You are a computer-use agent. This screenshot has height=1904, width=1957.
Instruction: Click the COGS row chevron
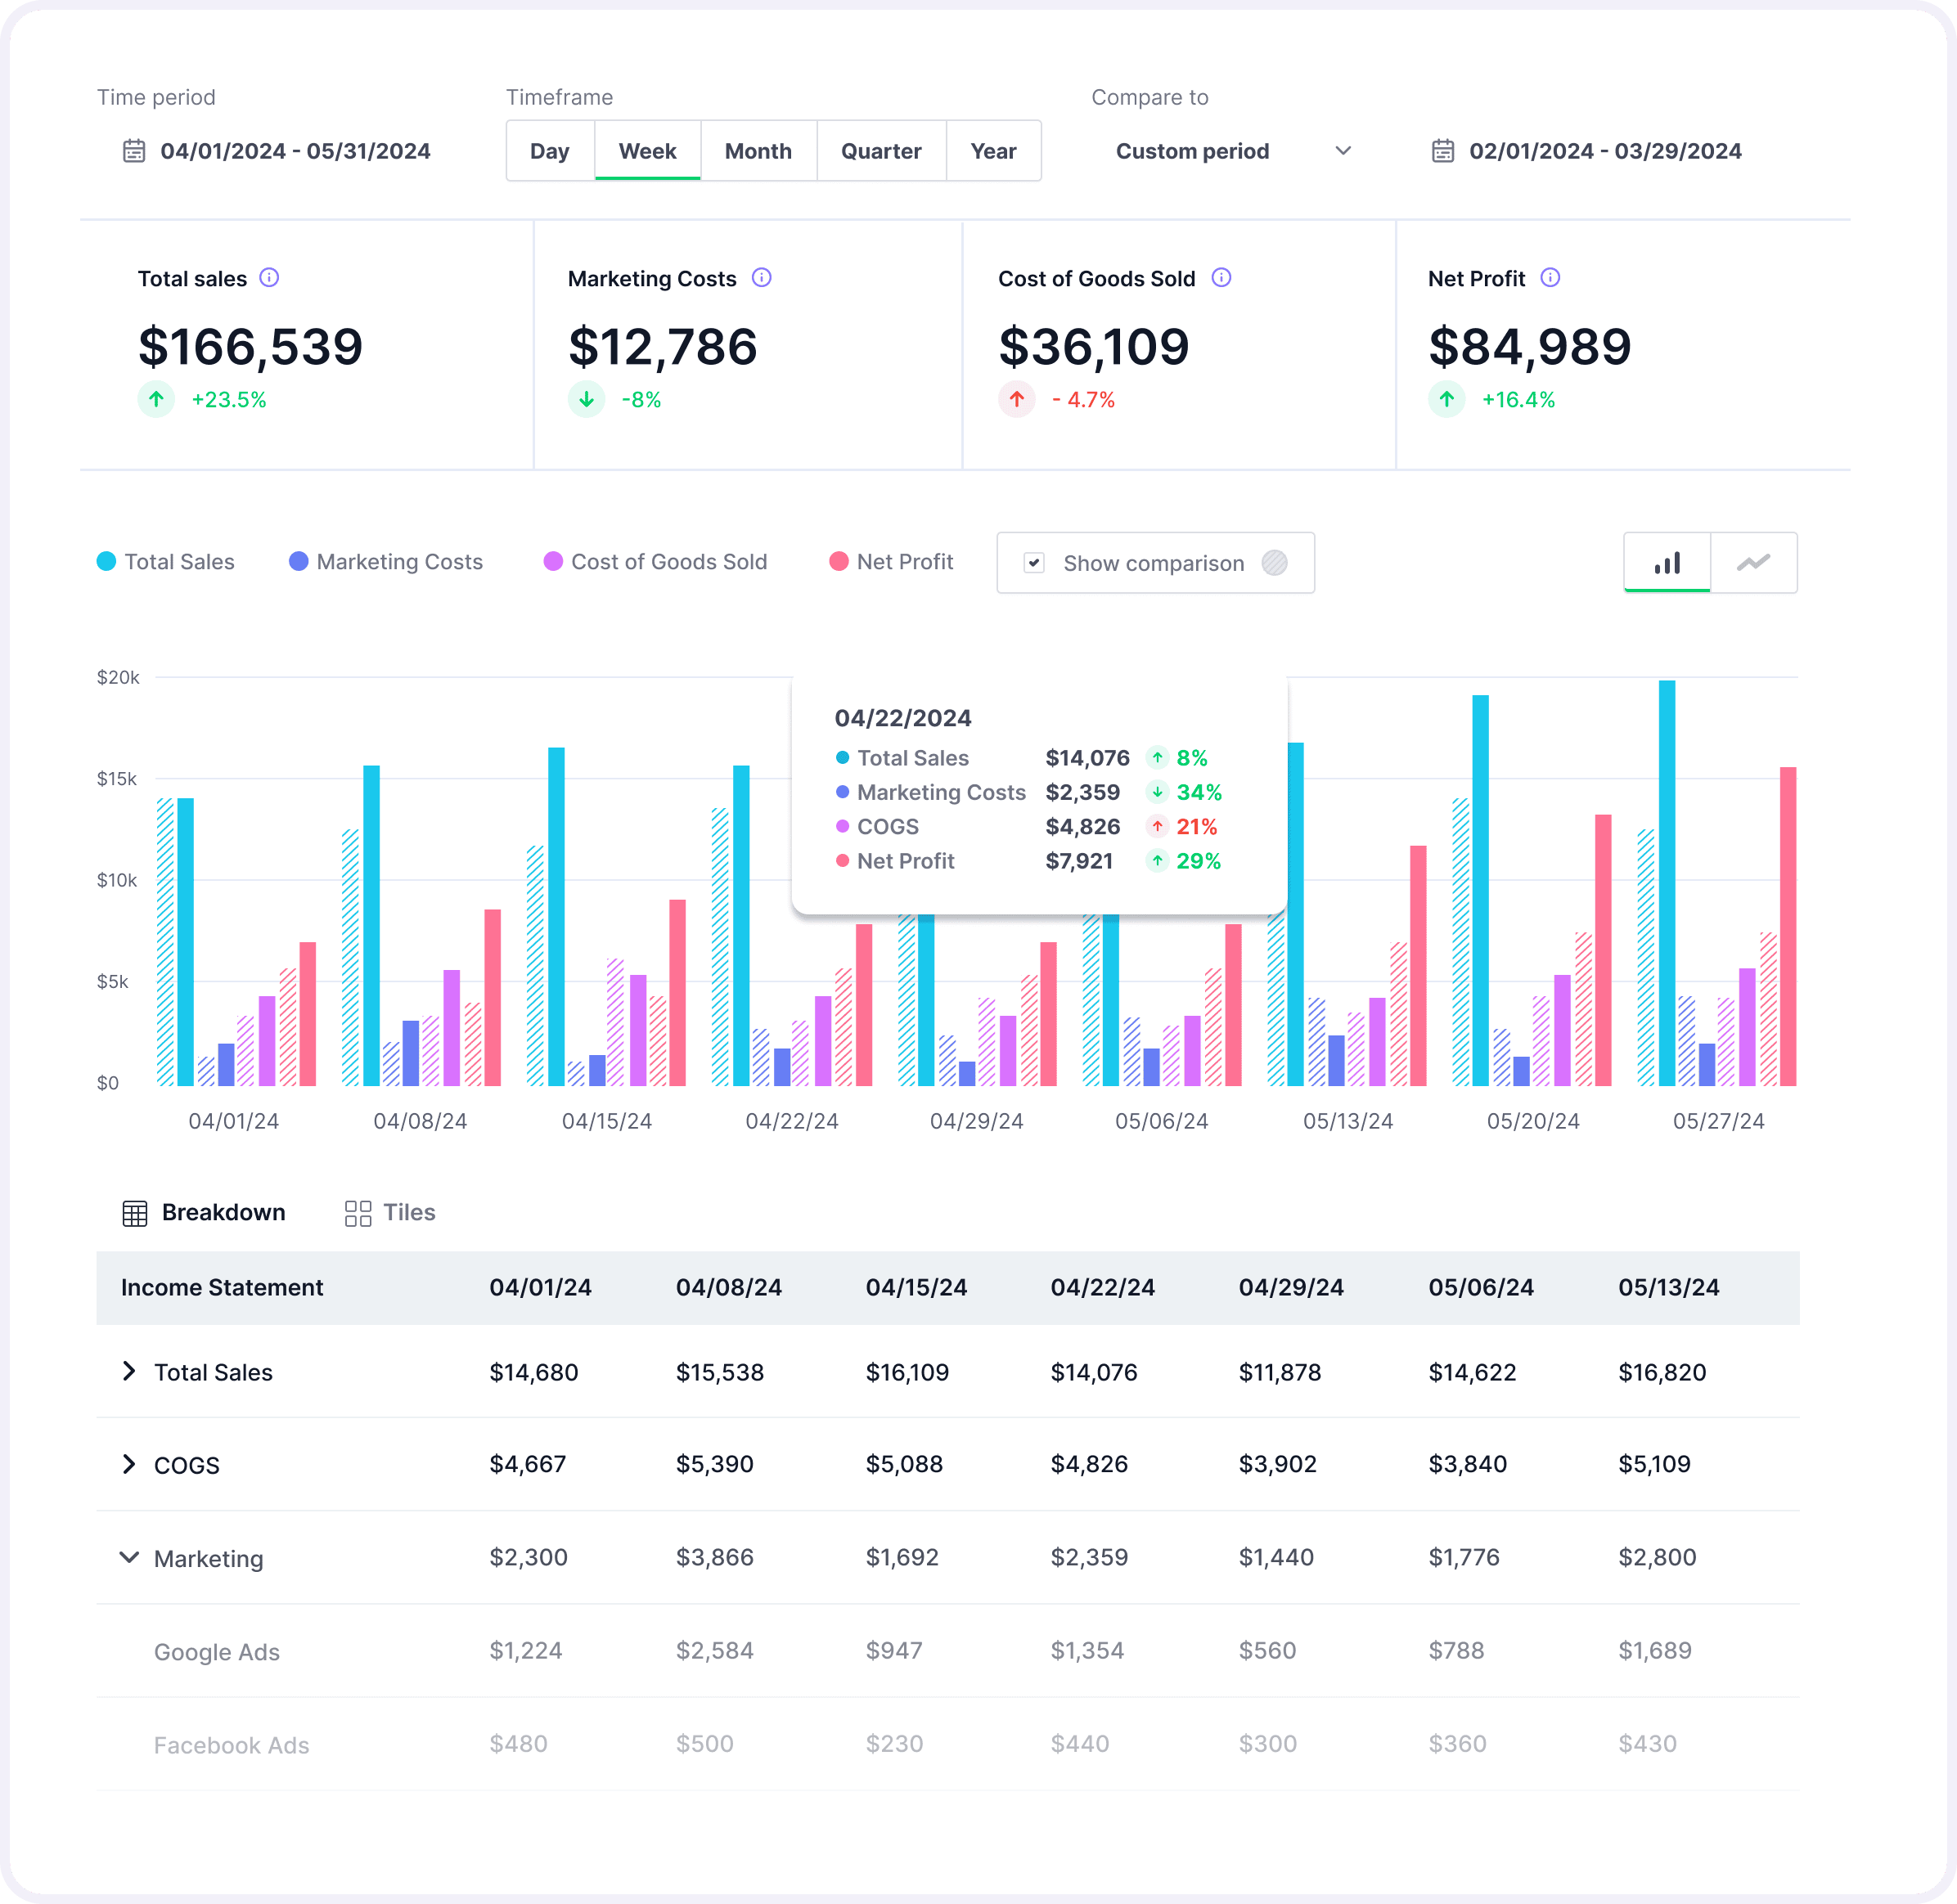(x=129, y=1464)
